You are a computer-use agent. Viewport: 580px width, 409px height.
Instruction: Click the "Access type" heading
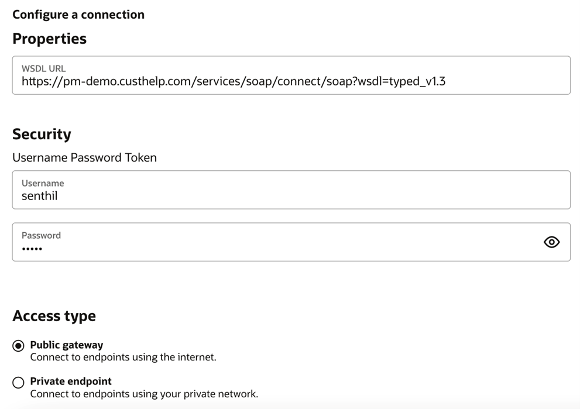point(54,316)
